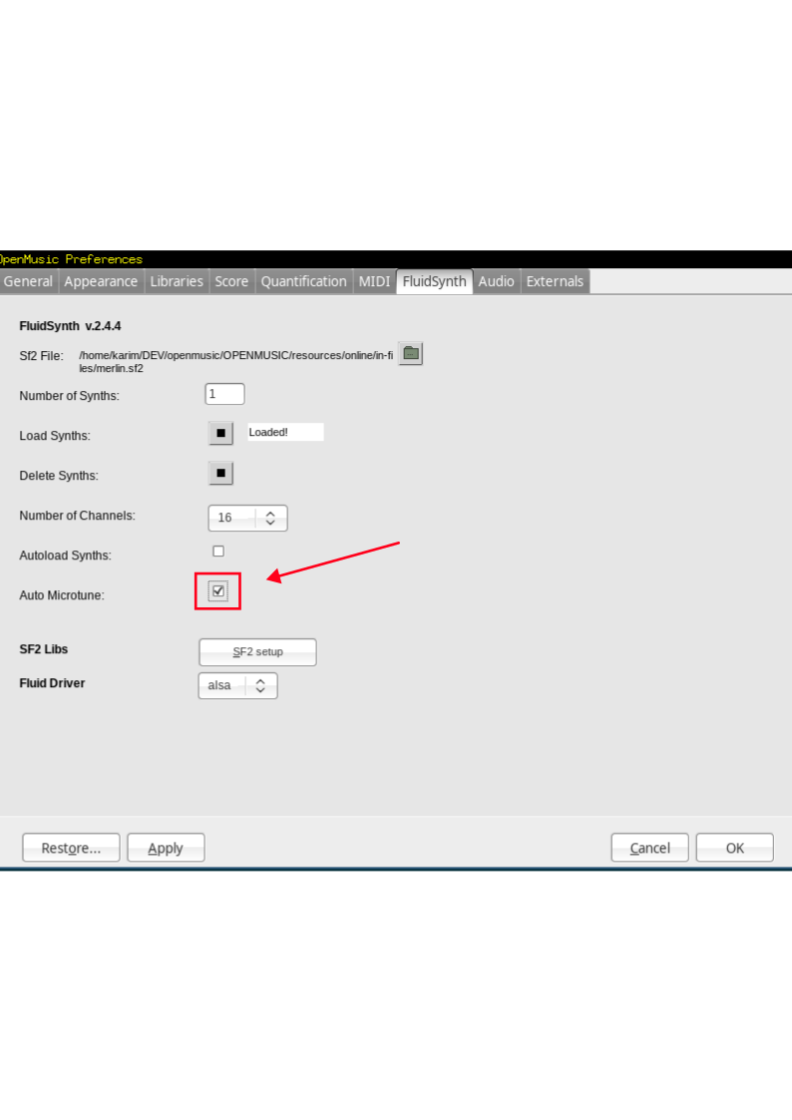Browse for Sf2 file with folder icon
The height and width of the screenshot is (1120, 792).
tap(410, 353)
